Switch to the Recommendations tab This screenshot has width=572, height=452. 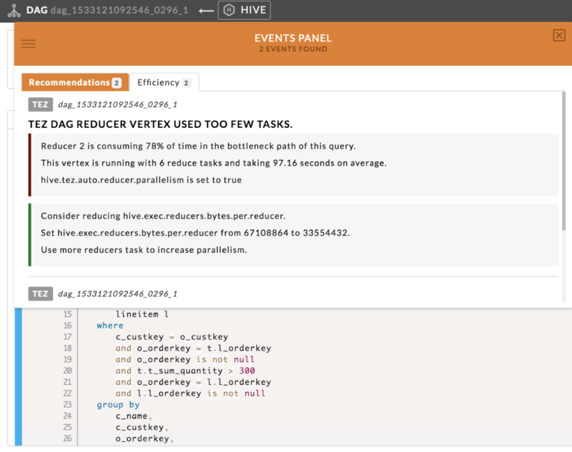(75, 83)
